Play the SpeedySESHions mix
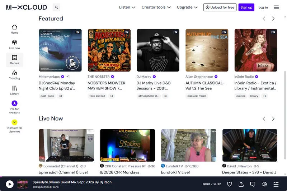 tap(10, 184)
